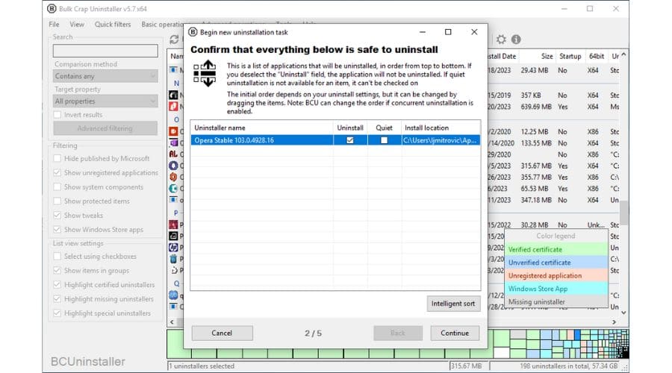672x373 pixels.
Task: Click the disabled Back button
Action: pos(398,333)
